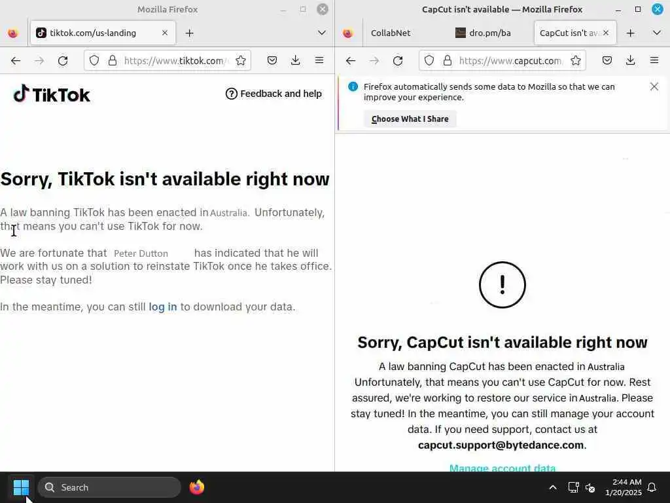Click the 'Sorry, CapCut isn't available right now' heading
The width and height of the screenshot is (670, 503).
point(502,342)
